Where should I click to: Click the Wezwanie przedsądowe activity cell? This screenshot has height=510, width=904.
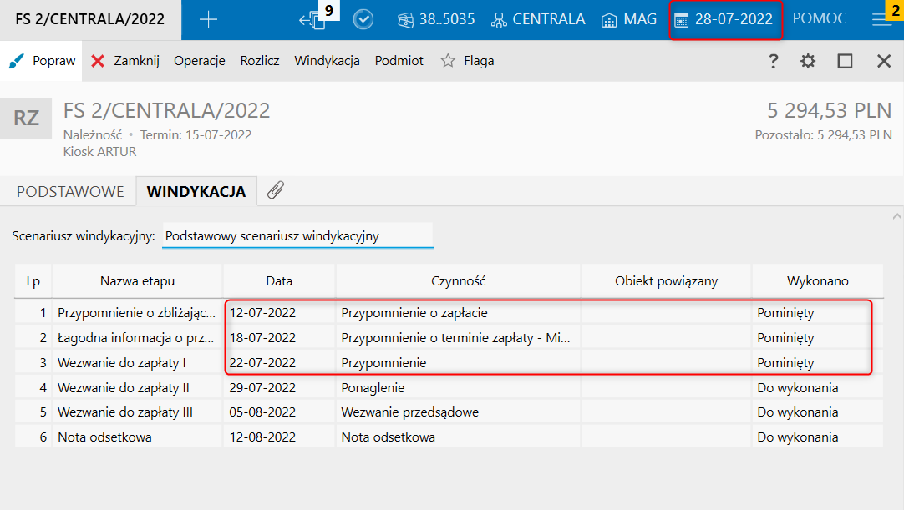(459, 412)
